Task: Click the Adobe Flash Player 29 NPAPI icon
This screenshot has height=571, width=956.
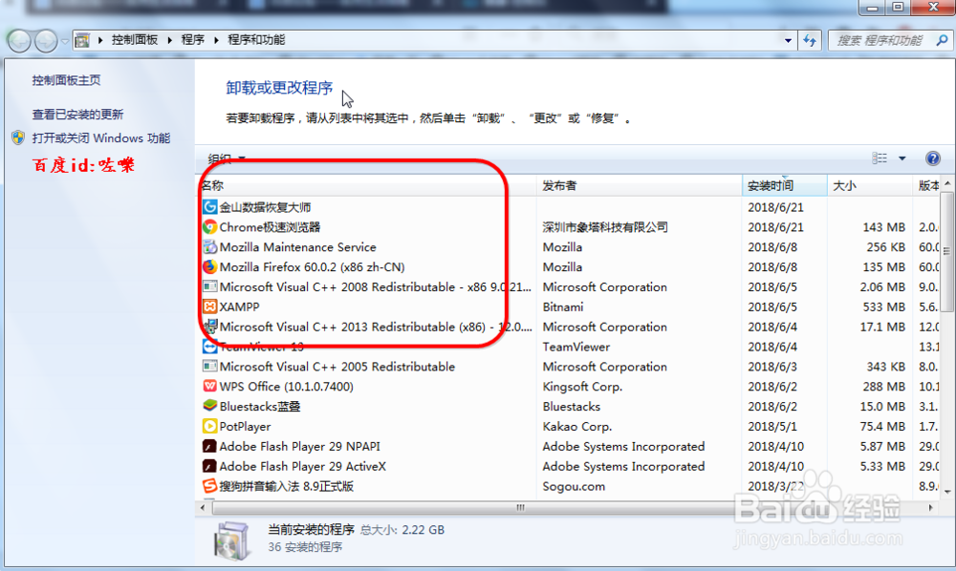Action: 209,446
